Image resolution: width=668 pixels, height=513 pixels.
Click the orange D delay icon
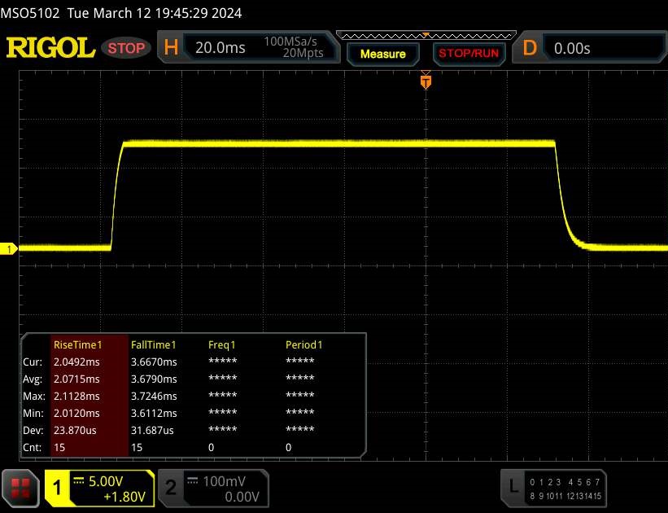530,48
